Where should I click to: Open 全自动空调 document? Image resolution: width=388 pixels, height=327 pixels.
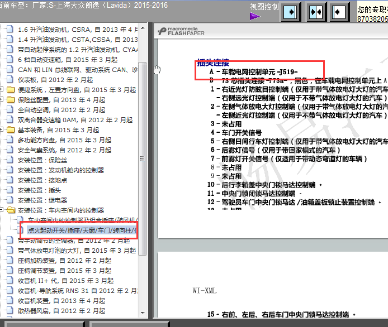click(61, 110)
